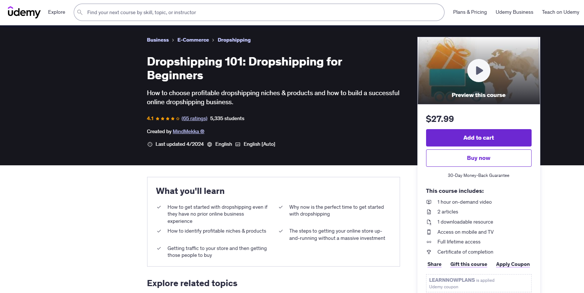Add the course to cart

click(479, 138)
